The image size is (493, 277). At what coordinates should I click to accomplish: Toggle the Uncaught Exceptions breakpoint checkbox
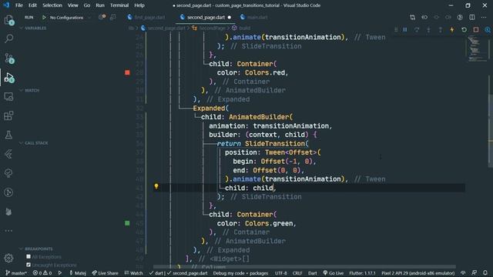tap(29, 265)
